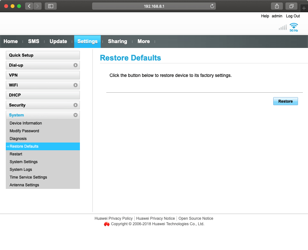Open the Antenna Settings page
The image size is (308, 250).
coord(24,185)
